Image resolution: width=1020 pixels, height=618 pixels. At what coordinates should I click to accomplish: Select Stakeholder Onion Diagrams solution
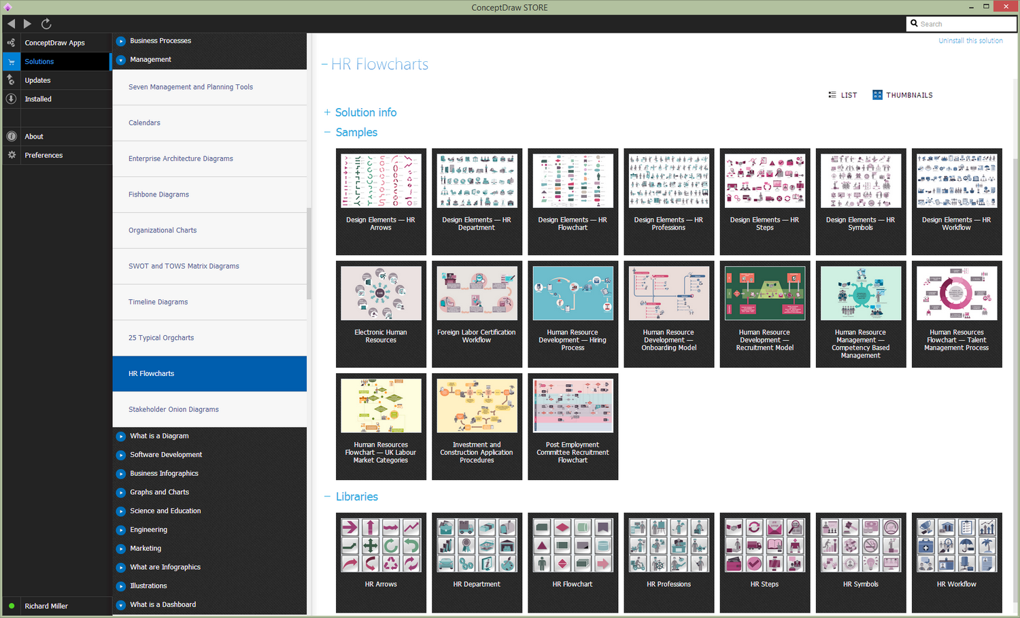point(209,409)
